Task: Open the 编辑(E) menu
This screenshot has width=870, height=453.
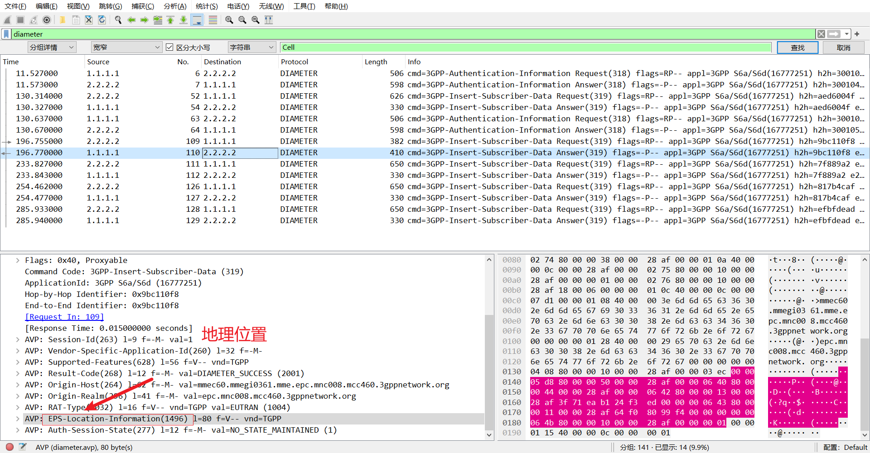Action: click(47, 6)
